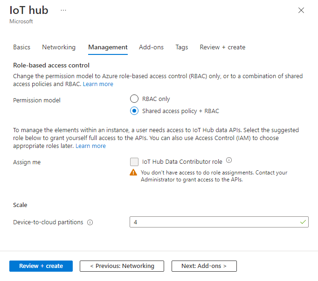This screenshot has width=318, height=281.
Task: Click info icon next to Data Contributor role
Action: (x=229, y=161)
